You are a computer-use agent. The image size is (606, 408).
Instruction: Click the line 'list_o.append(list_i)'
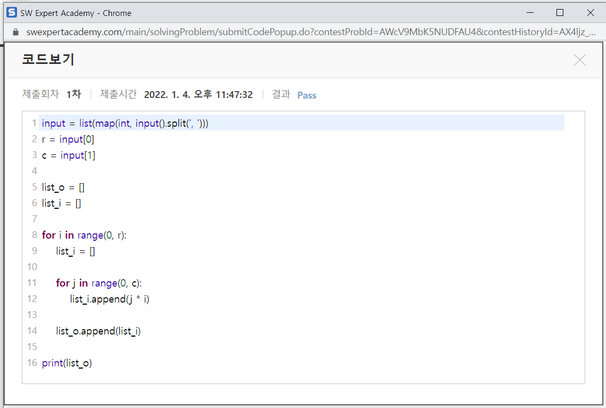click(99, 331)
